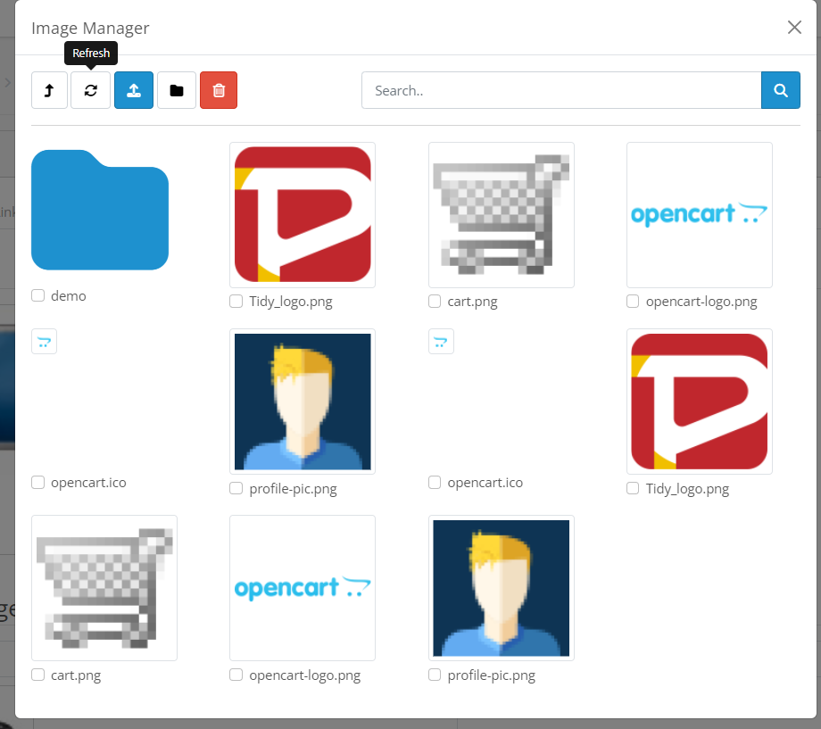Check bottom-row profile-pic.png checkbox
821x729 pixels.
tap(435, 675)
